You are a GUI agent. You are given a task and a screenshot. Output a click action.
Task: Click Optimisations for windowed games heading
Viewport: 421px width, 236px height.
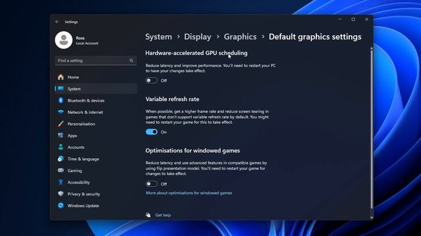[193, 150]
